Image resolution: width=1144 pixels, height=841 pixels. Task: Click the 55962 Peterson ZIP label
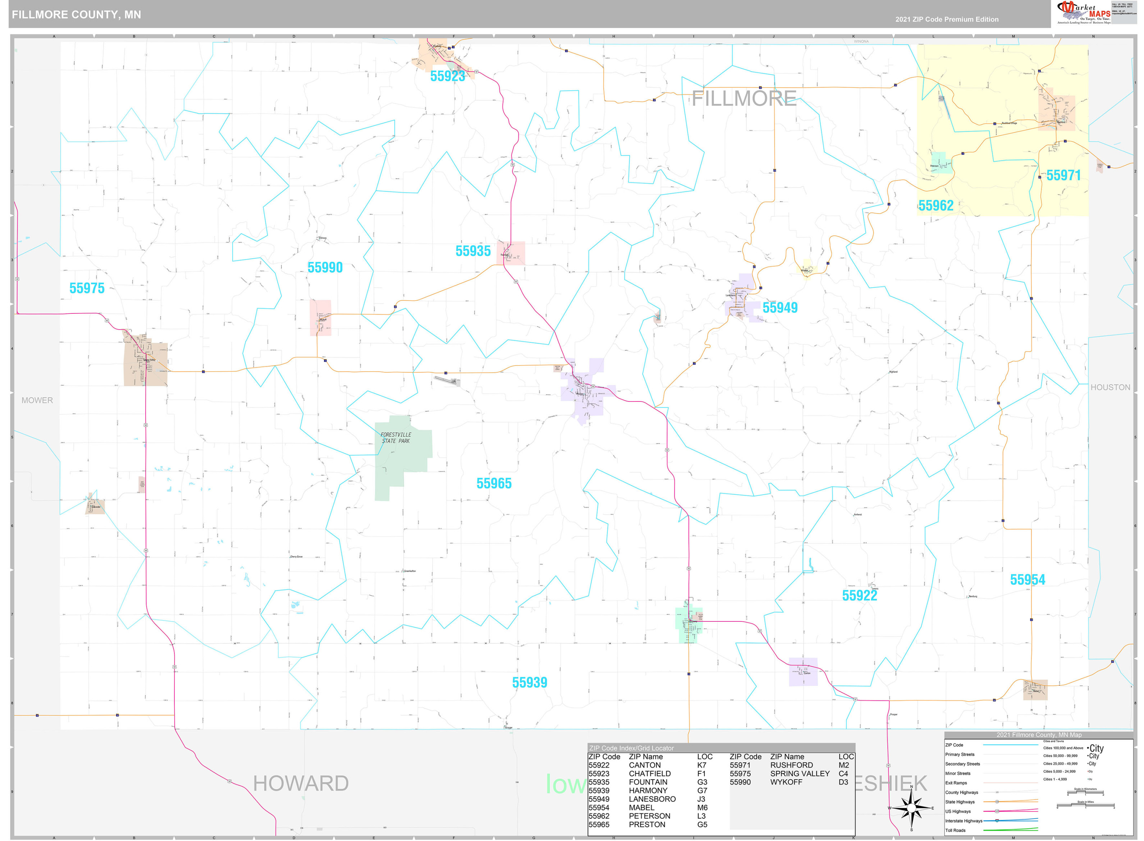936,206
